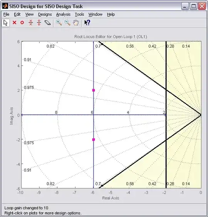Viewport: 208px width, 217px height.
Task: Open the Edit menu
Action: (x=17, y=14)
